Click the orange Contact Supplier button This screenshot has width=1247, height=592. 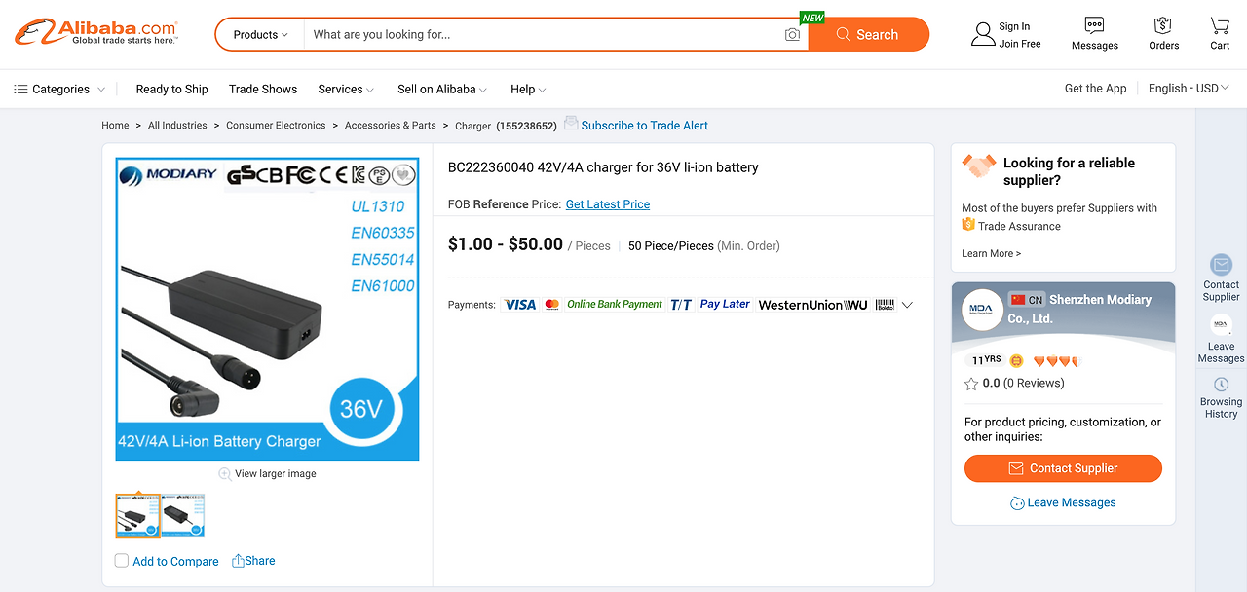1063,468
